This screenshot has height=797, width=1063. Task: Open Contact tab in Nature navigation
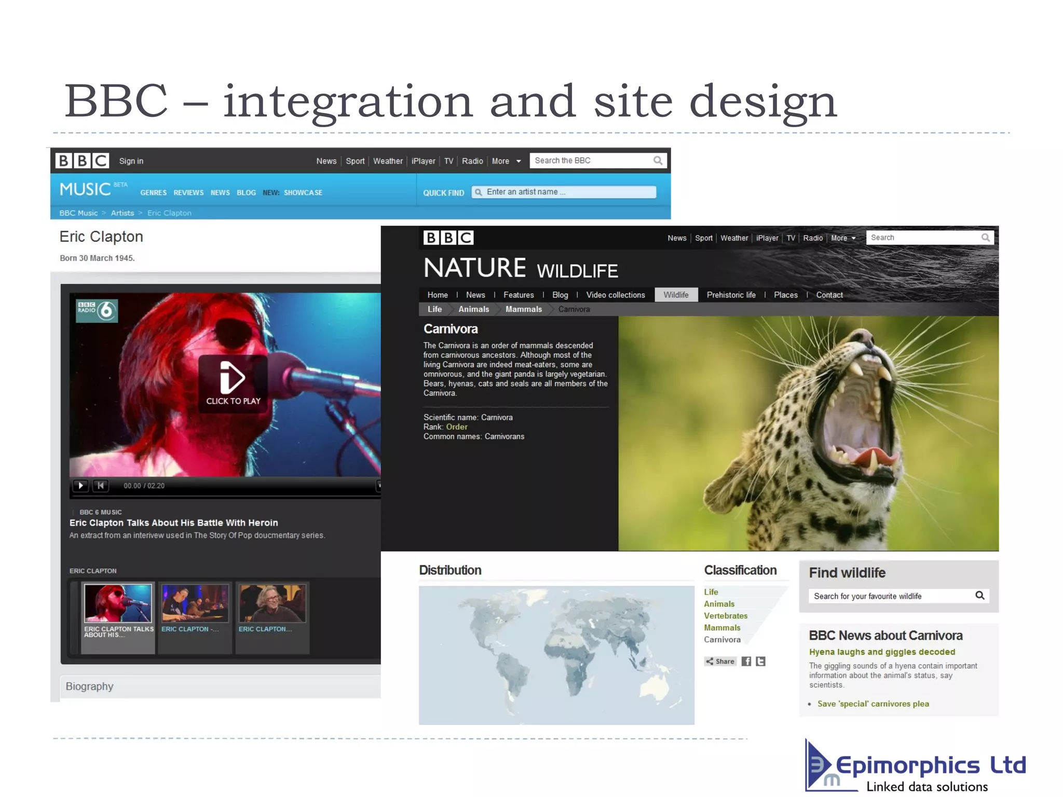click(x=829, y=295)
